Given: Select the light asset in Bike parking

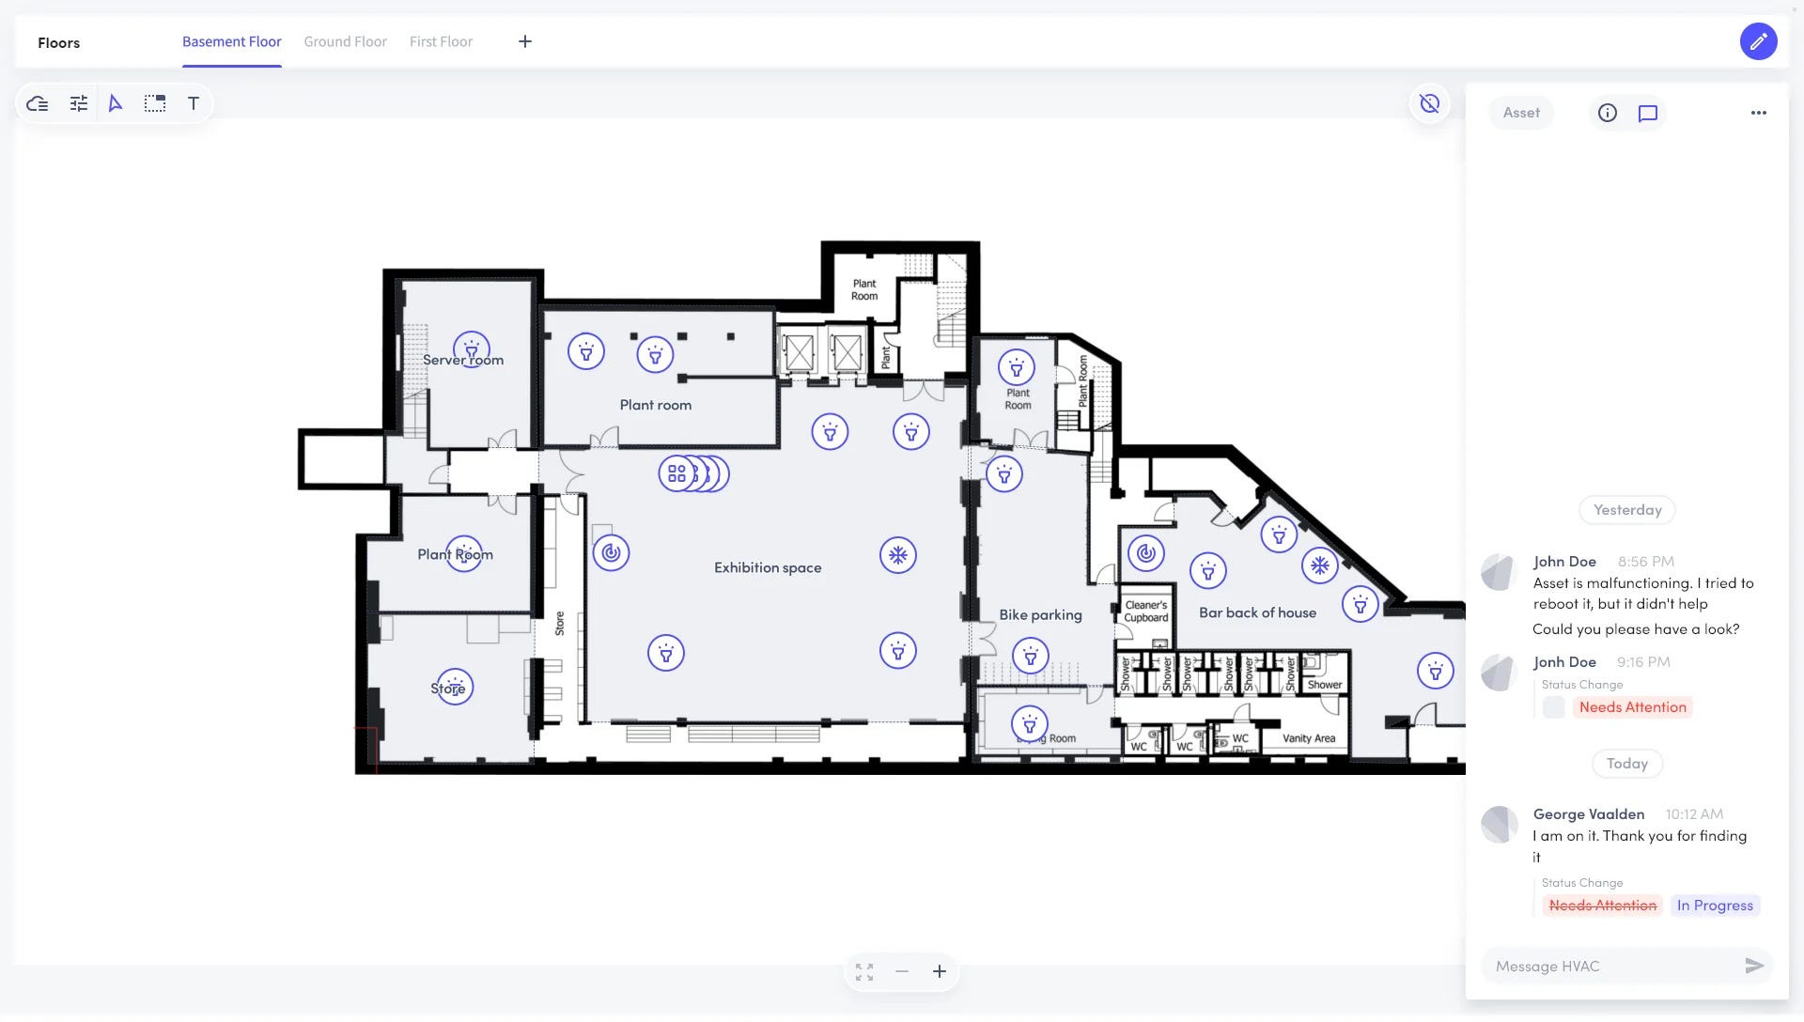Looking at the screenshot, I should [x=1031, y=656].
